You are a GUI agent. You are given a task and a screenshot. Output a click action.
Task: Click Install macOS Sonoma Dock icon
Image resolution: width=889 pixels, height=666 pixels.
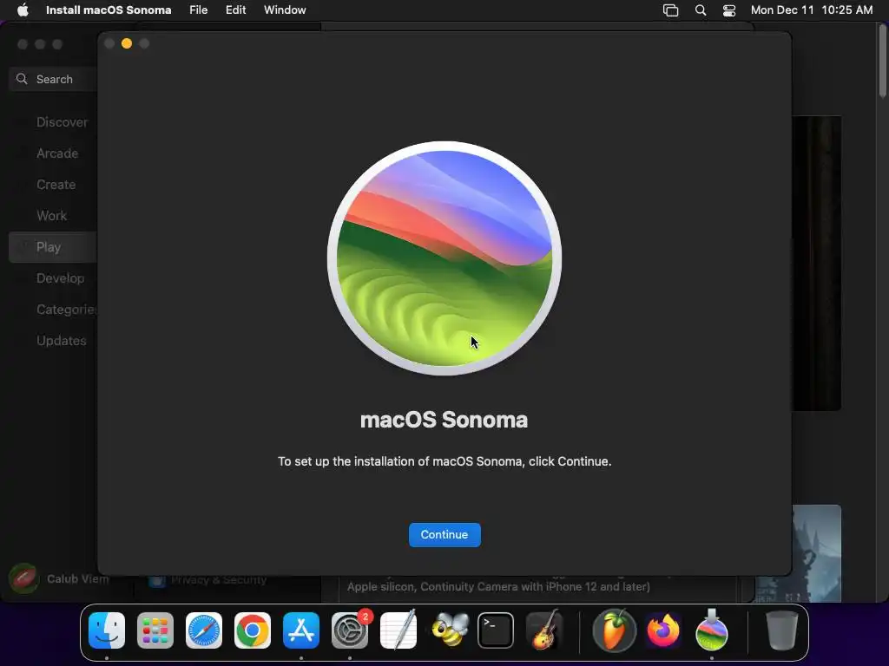pyautogui.click(x=712, y=630)
